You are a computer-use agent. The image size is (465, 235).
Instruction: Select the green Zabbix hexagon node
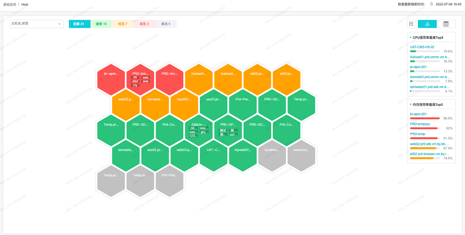pyautogui.click(x=199, y=130)
